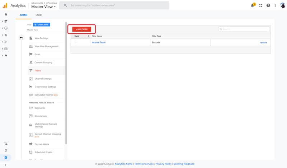
Task: Remove the Internal Team filter
Action: (x=263, y=42)
